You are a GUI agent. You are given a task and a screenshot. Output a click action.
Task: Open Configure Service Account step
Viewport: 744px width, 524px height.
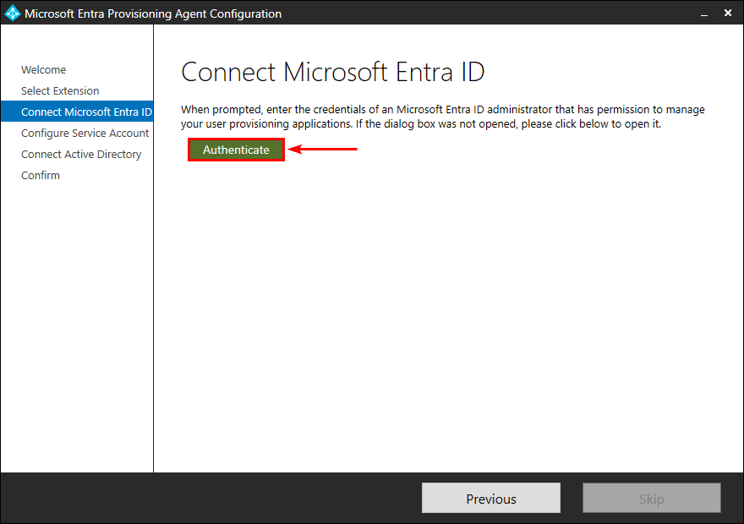[85, 134]
